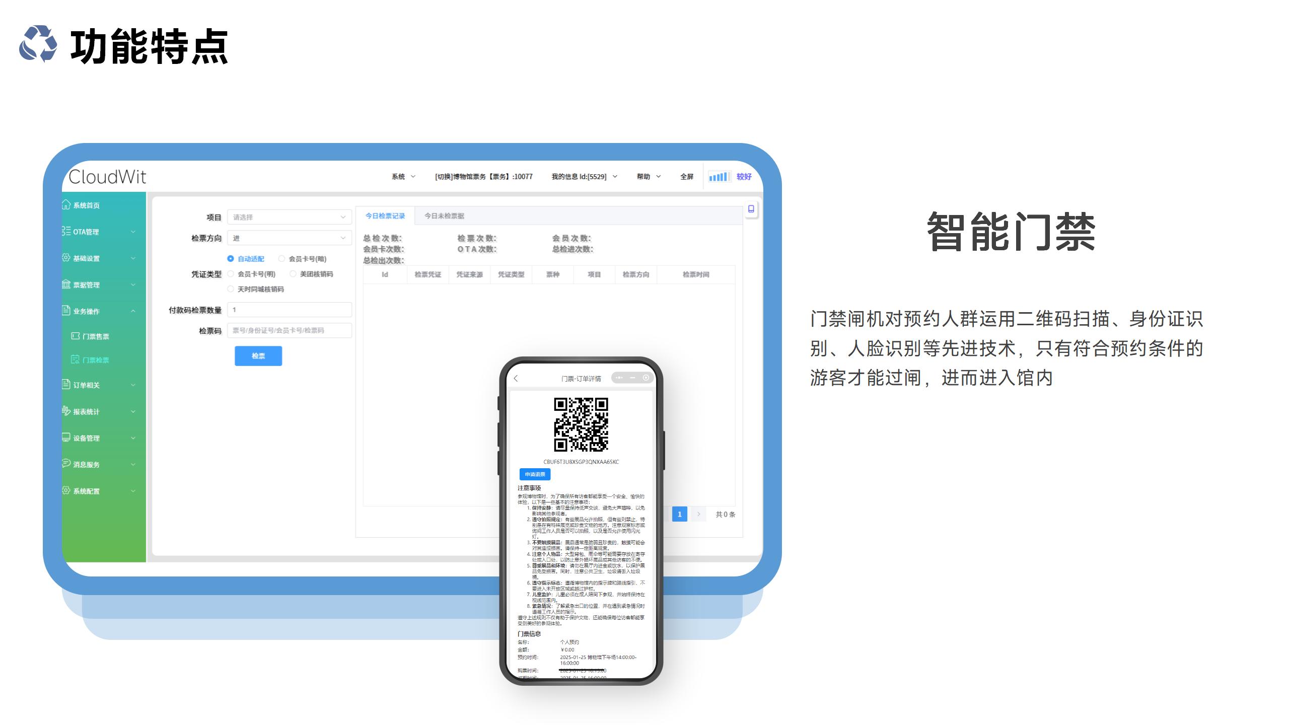Switch to 今日检票记录 tab
The image size is (1289, 725).
click(x=385, y=215)
